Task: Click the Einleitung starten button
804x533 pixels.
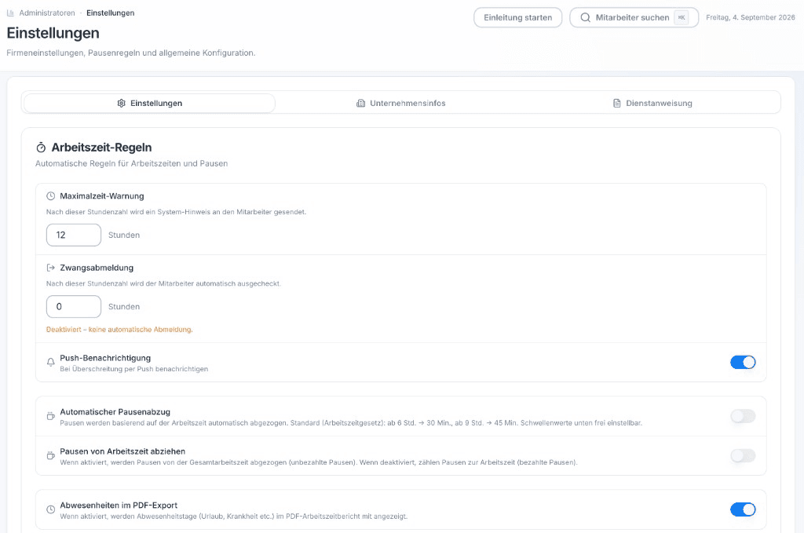Action: point(518,17)
